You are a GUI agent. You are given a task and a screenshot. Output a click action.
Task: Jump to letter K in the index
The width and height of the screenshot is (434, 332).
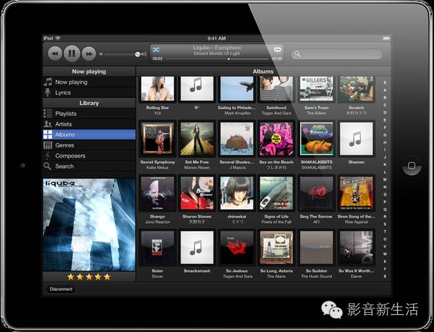pos(385,165)
